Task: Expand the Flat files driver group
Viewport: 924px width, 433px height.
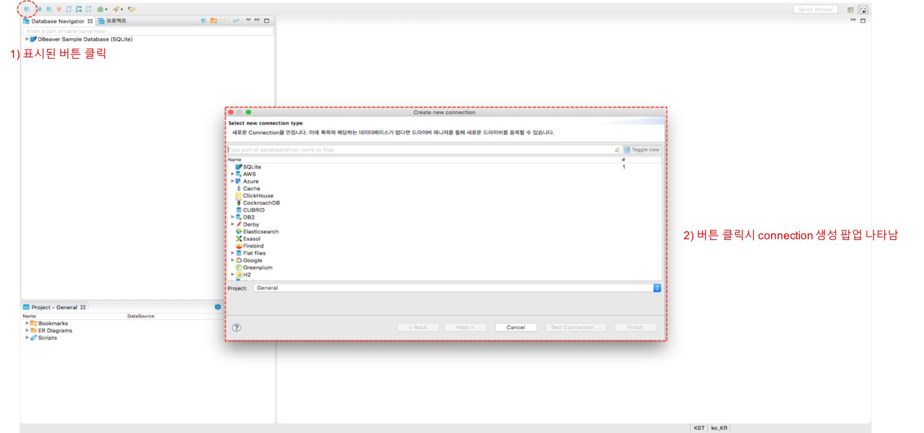Action: [x=233, y=253]
